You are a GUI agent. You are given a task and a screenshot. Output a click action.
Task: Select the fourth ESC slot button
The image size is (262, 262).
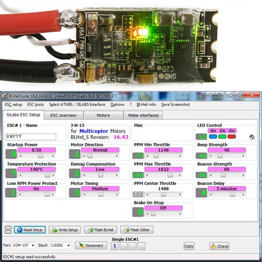tap(141, 246)
